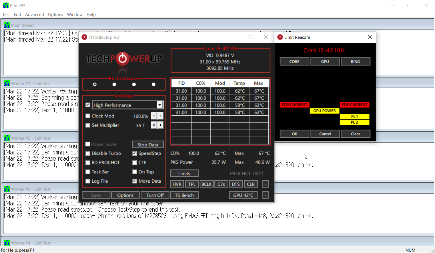Launch the TS Bench benchmark
Viewport: 435px width, 253px height.
coord(184,195)
